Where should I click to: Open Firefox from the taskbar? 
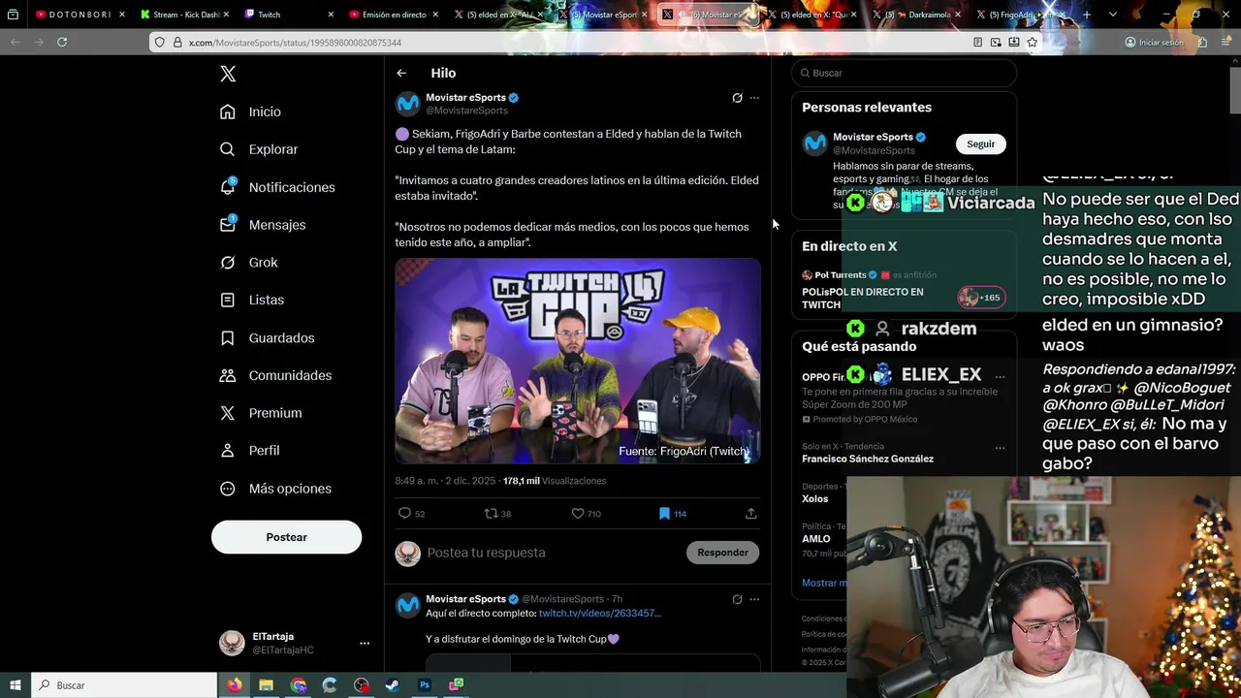click(235, 685)
